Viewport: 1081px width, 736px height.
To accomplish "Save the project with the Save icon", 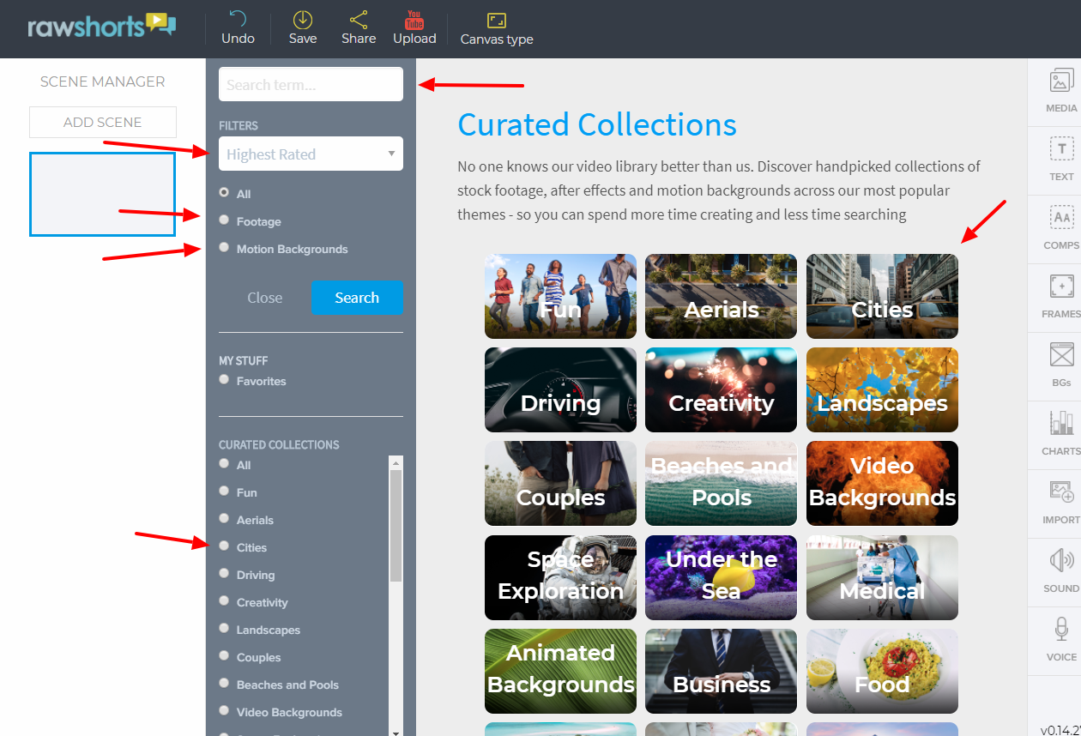I will 303,19.
